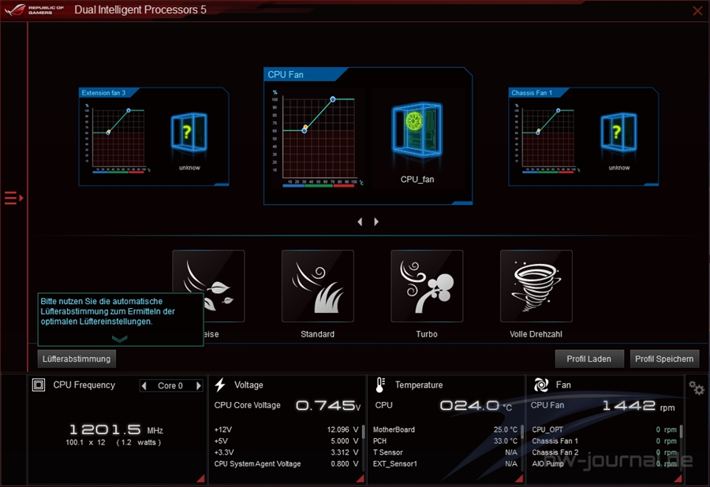Select the Standard fan mode icon
This screenshot has height=487, width=710.
tap(317, 286)
